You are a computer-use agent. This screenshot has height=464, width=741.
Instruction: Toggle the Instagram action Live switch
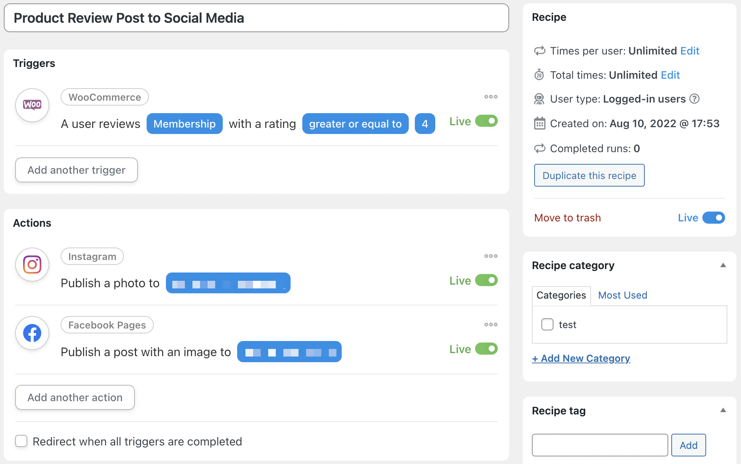click(x=486, y=280)
